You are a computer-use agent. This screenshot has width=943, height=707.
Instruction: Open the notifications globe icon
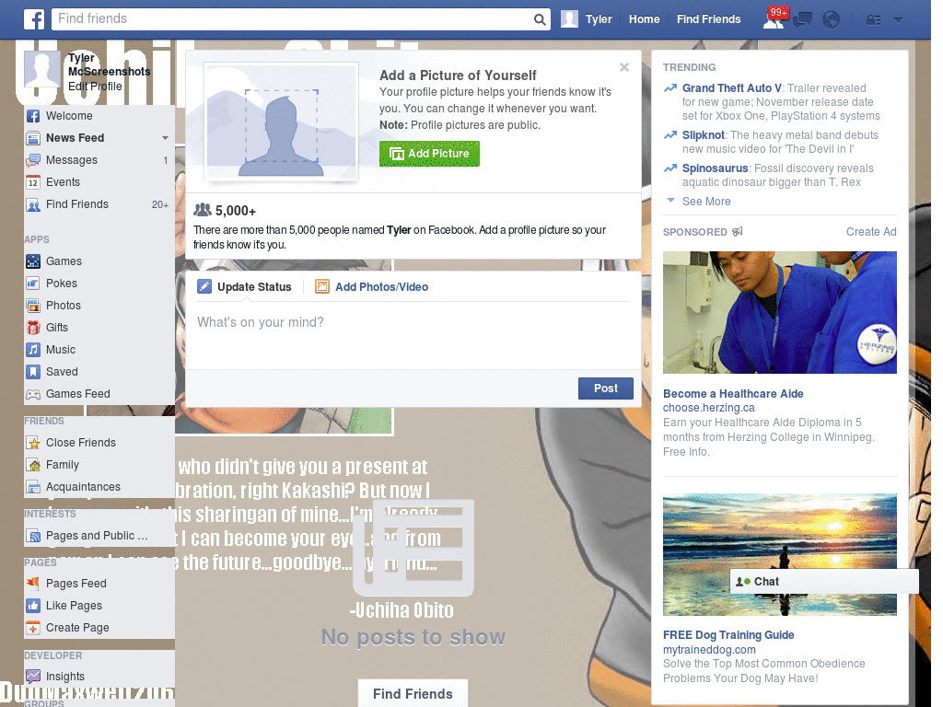[x=832, y=20]
